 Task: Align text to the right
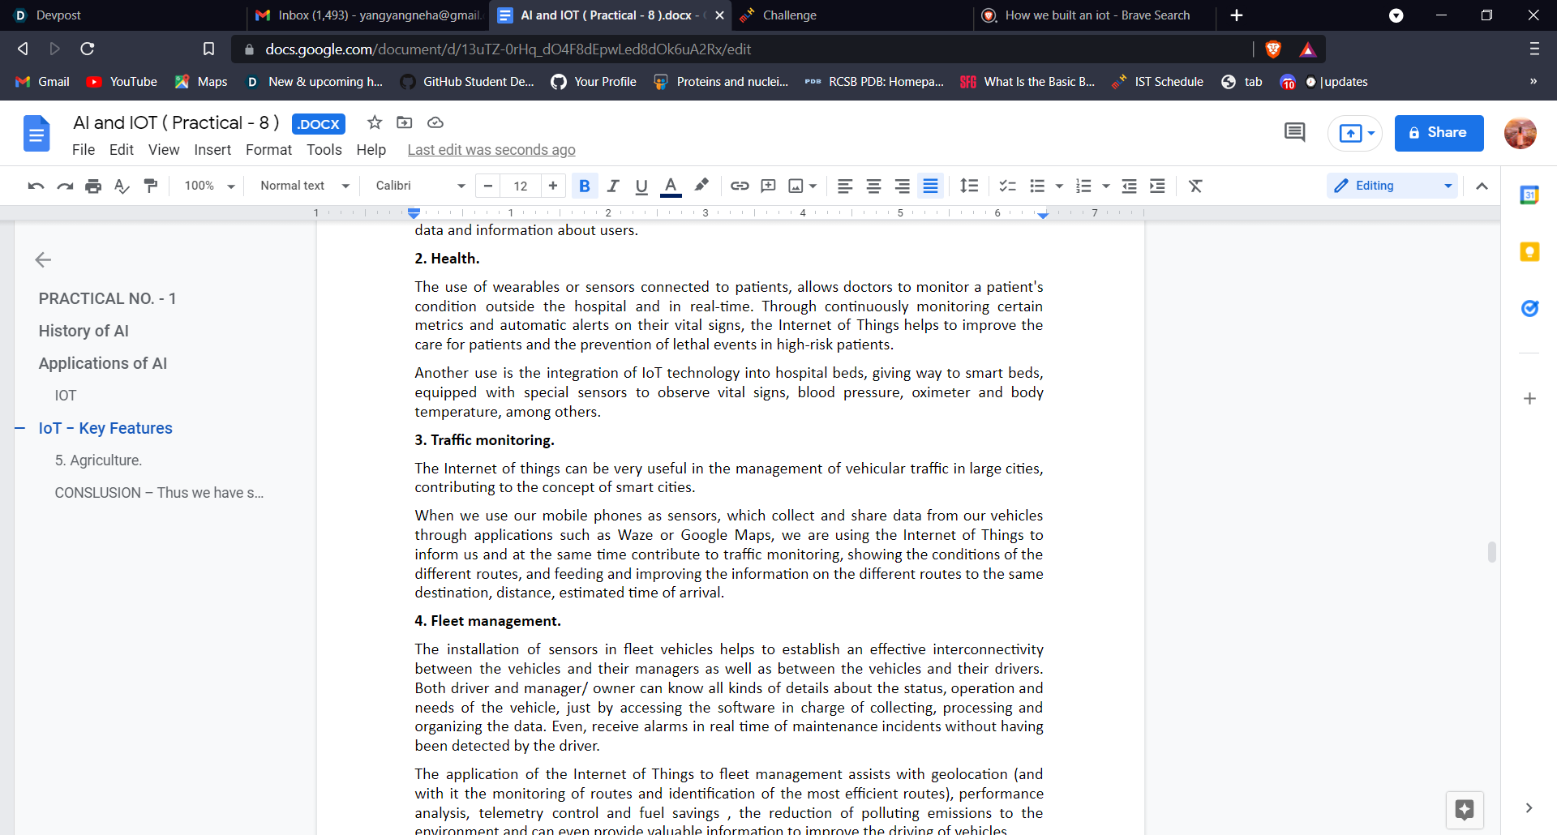pos(902,186)
